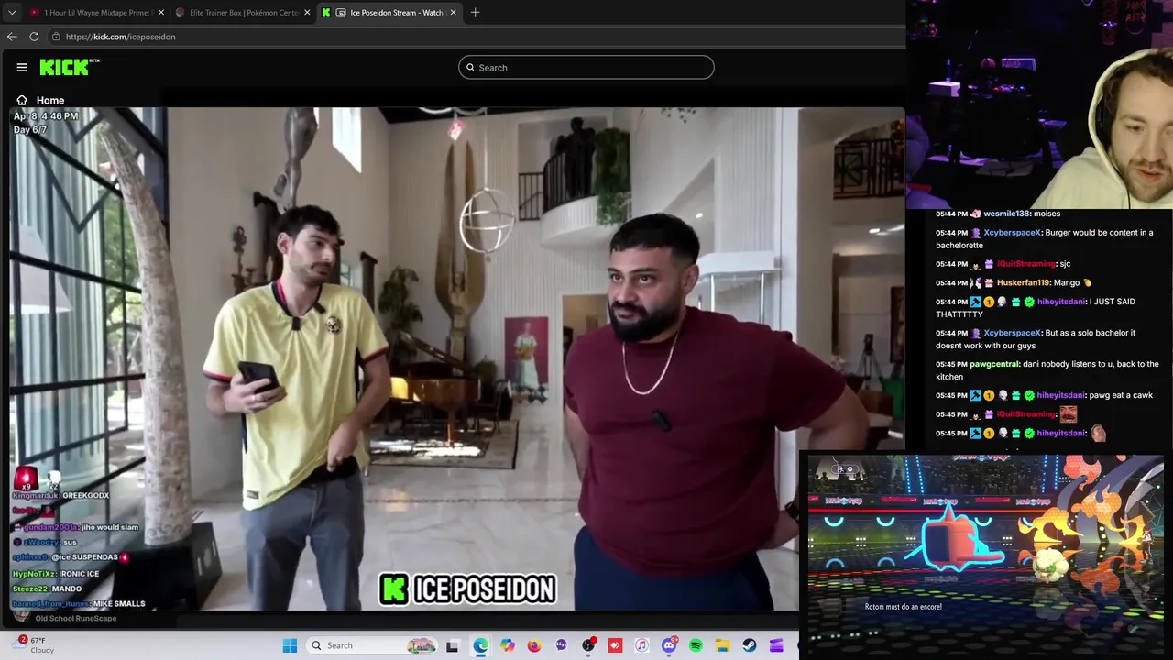Open a new browser tab with plus
The height and width of the screenshot is (660, 1173).
pyautogui.click(x=475, y=12)
